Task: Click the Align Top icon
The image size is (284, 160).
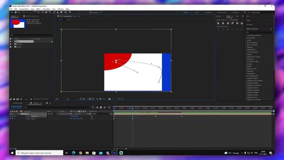Action: coord(233,23)
